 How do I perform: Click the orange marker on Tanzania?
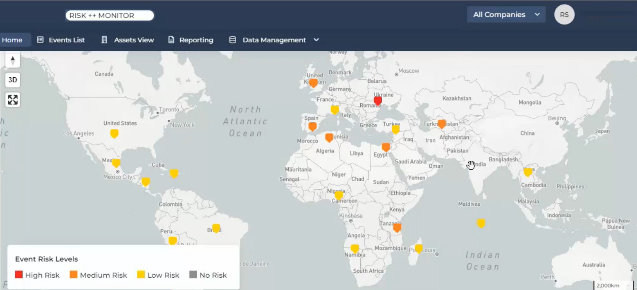(397, 228)
